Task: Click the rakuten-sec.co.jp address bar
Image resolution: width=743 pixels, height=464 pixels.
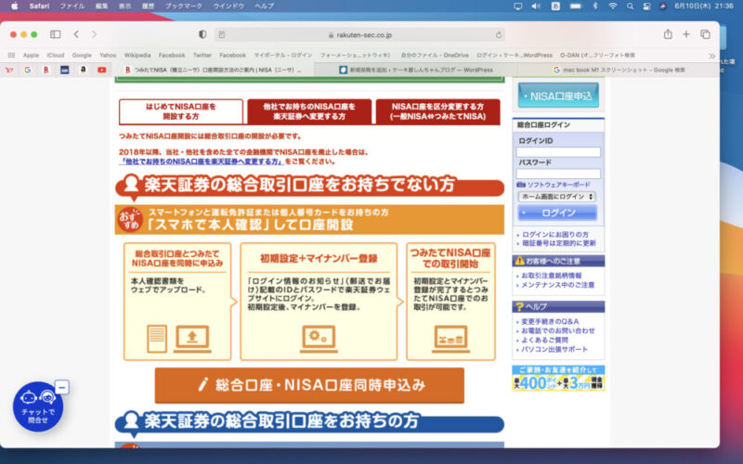Action: tap(360, 34)
